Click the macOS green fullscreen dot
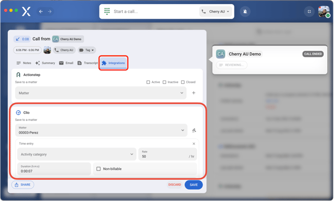This screenshot has height=201, width=334. (x=16, y=10)
